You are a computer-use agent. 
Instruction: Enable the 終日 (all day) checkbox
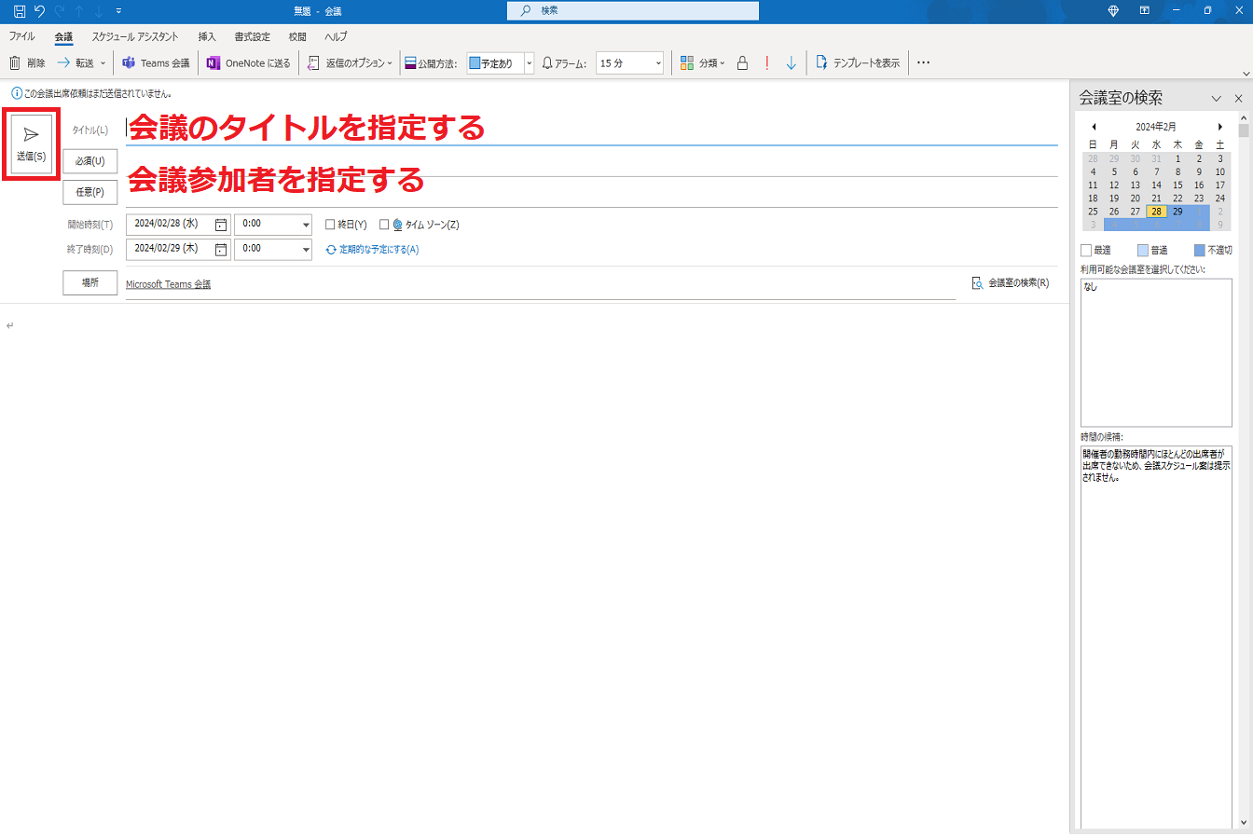tap(329, 224)
